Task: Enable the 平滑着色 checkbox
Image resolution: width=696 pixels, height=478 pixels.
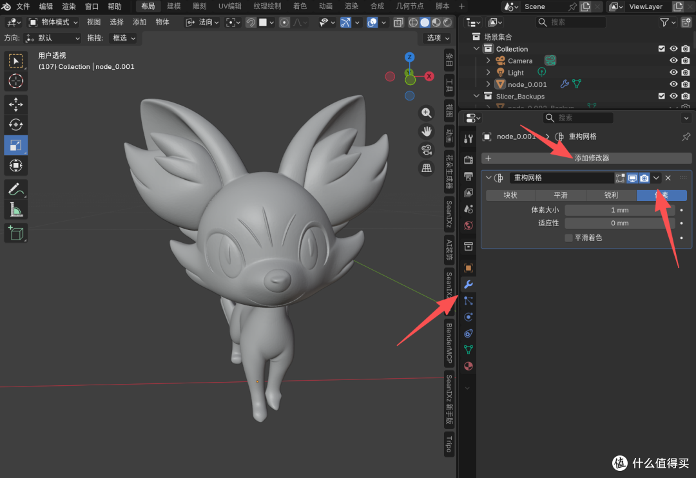Action: 568,238
